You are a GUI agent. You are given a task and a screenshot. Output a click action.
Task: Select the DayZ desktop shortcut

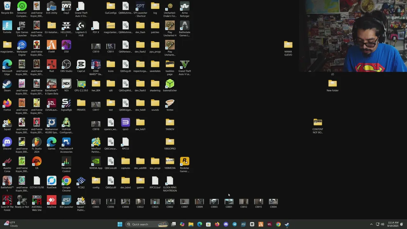[x=66, y=8]
